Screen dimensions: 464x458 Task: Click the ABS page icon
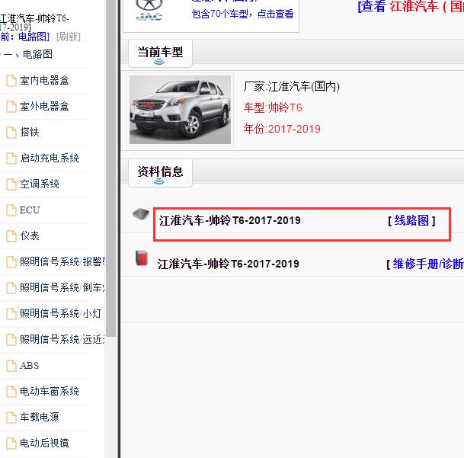(x=11, y=365)
